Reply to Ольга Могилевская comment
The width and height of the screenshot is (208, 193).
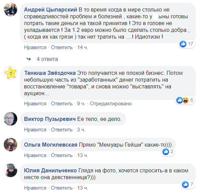tap(62, 155)
